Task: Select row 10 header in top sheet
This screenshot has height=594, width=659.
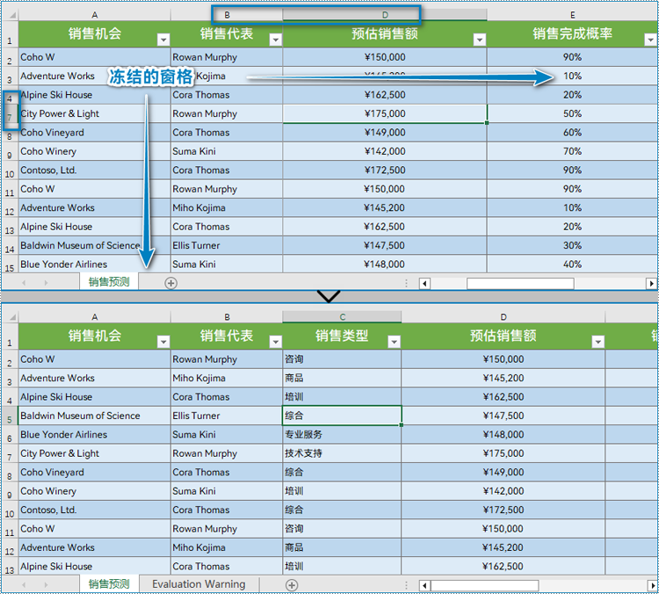Action: (10, 170)
